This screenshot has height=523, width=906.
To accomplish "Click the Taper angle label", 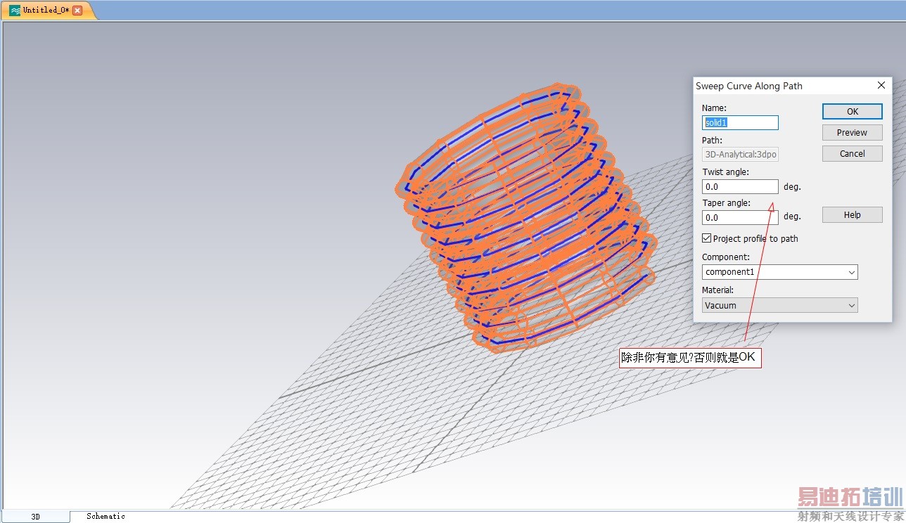I will pos(726,203).
